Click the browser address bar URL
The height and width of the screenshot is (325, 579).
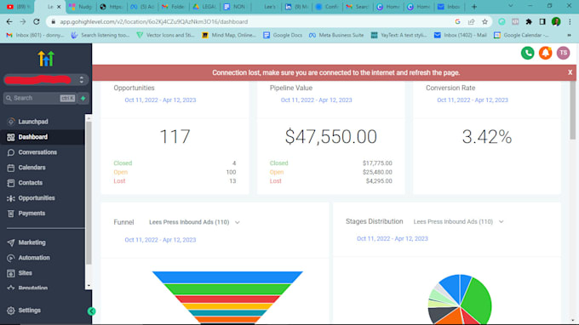coord(154,22)
